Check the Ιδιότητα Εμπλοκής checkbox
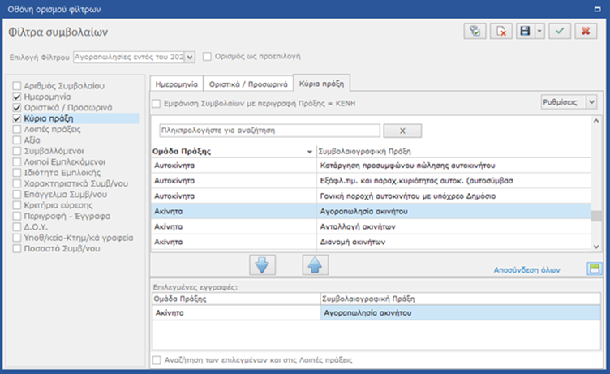Image resolution: width=610 pixels, height=374 pixels. click(17, 173)
